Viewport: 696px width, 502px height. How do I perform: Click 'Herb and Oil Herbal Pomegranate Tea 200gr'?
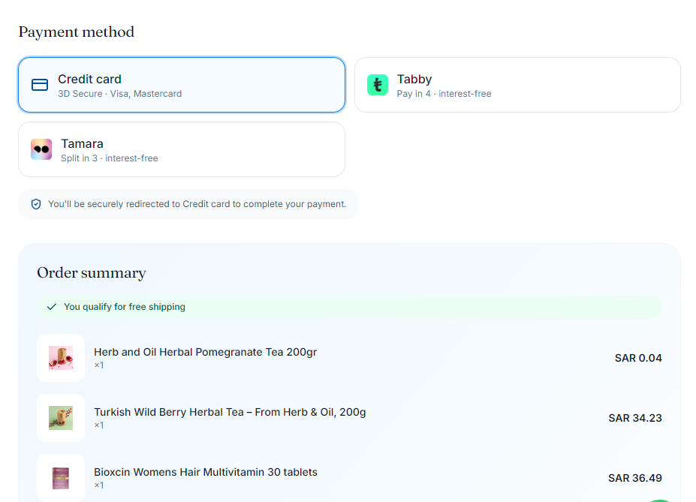coord(206,352)
